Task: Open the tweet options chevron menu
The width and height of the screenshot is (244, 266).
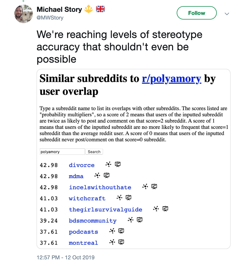Action: 227,14
